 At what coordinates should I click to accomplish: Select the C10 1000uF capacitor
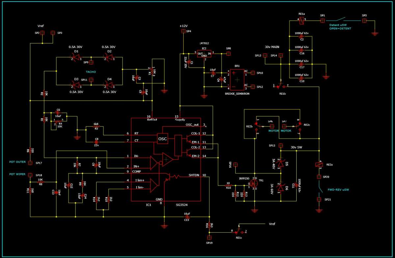point(301,78)
